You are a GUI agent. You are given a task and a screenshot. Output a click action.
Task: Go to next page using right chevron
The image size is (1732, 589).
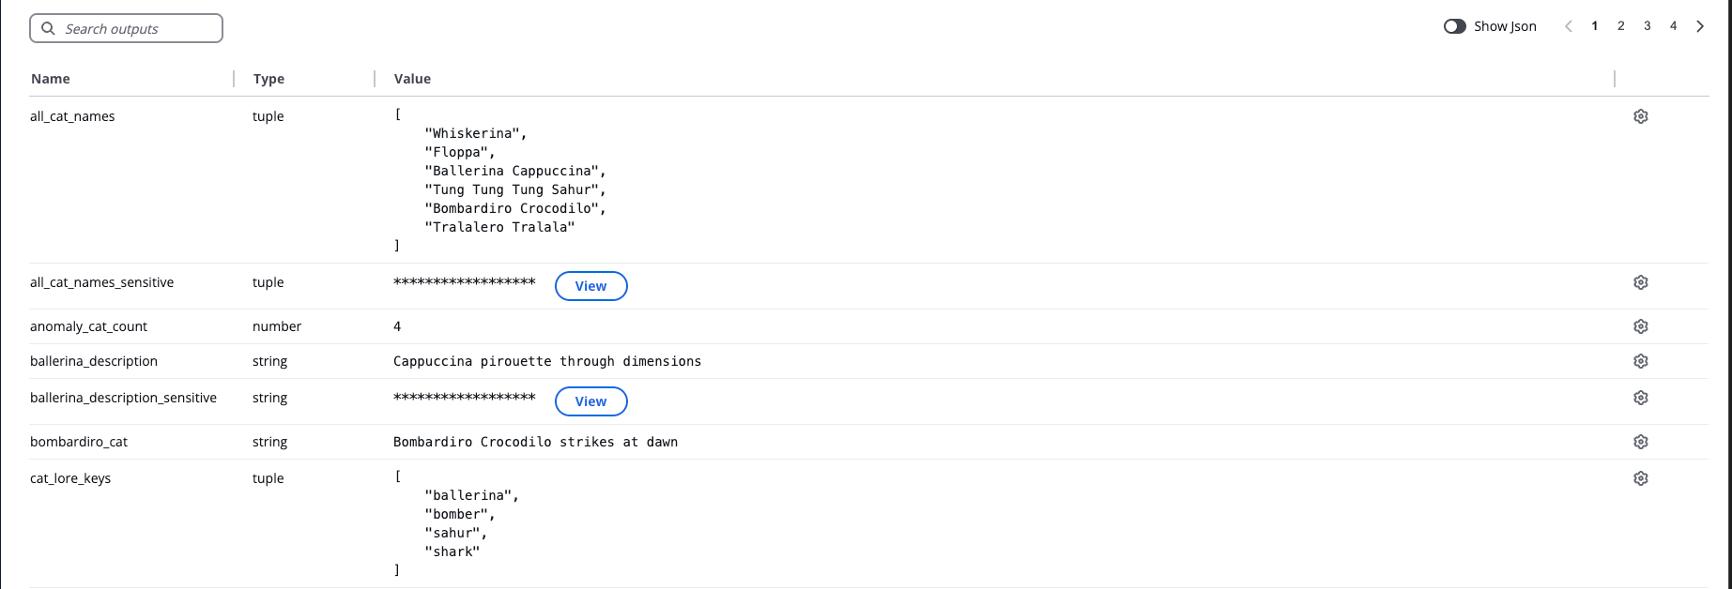click(x=1699, y=26)
